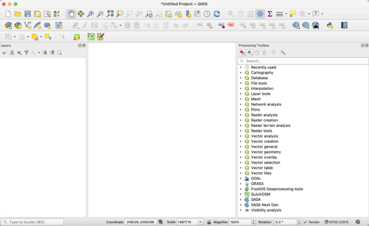
Task: Select the Zoom In magnifier tool
Action: [x=90, y=14]
